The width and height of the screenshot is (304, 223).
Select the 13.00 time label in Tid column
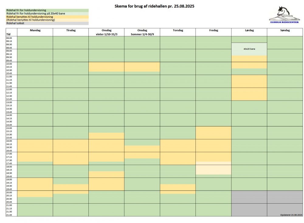click(9, 102)
